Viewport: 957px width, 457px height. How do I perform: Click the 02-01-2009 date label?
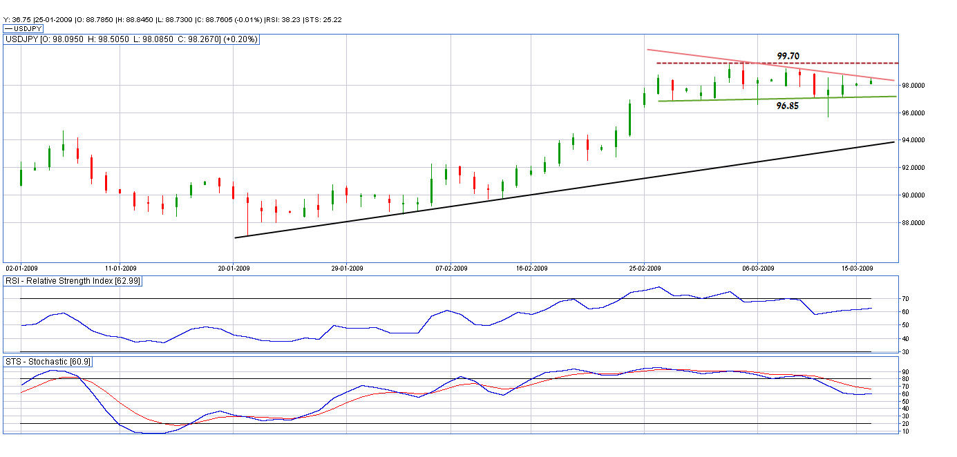[x=23, y=268]
